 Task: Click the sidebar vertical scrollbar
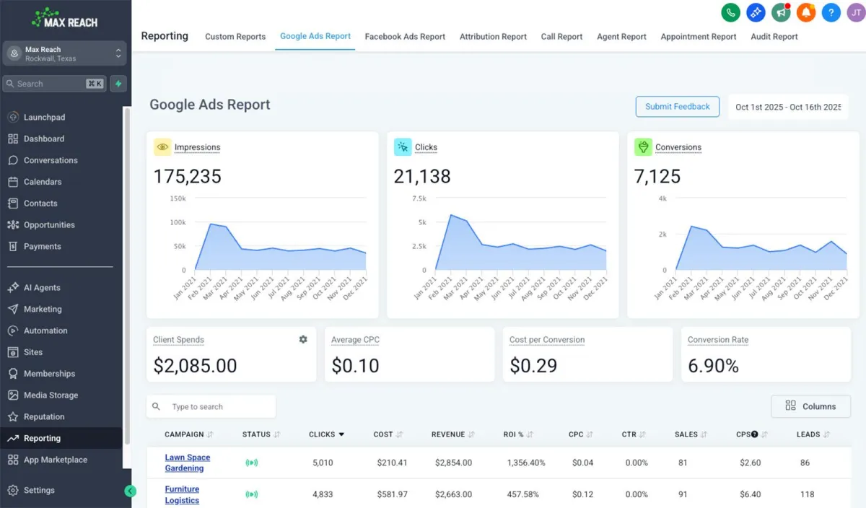tap(128, 274)
